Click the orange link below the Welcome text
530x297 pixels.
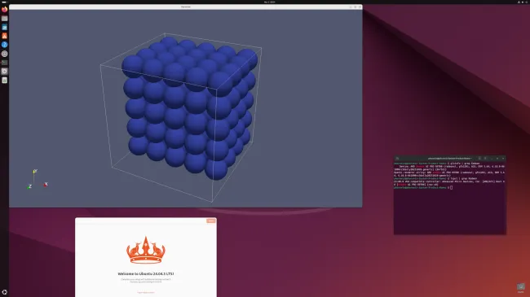146,292
